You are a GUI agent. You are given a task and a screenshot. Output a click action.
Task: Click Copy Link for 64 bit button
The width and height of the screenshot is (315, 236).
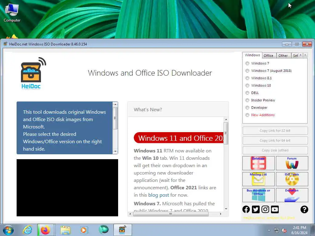[275, 140]
